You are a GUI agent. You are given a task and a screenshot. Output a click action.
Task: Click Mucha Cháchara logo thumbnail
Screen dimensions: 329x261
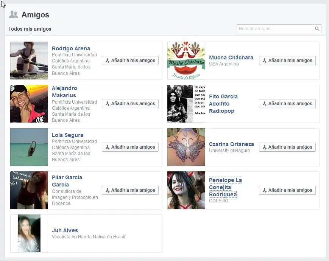pos(186,61)
